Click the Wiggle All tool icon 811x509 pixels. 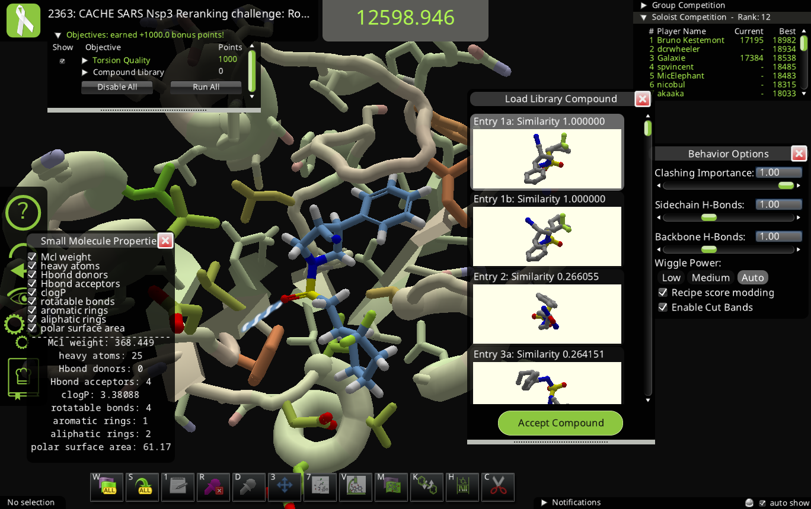tap(107, 487)
